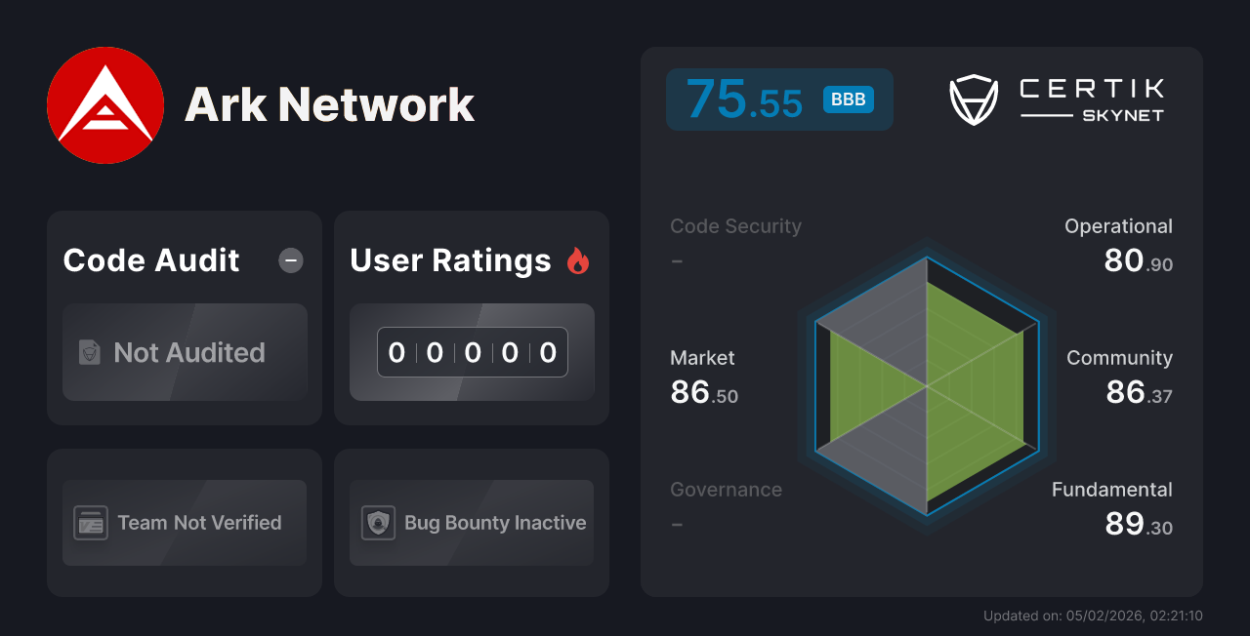Click the bug shield icon near Bug Bounty Inactive
Image resolution: width=1250 pixels, height=636 pixels.
coord(380,523)
